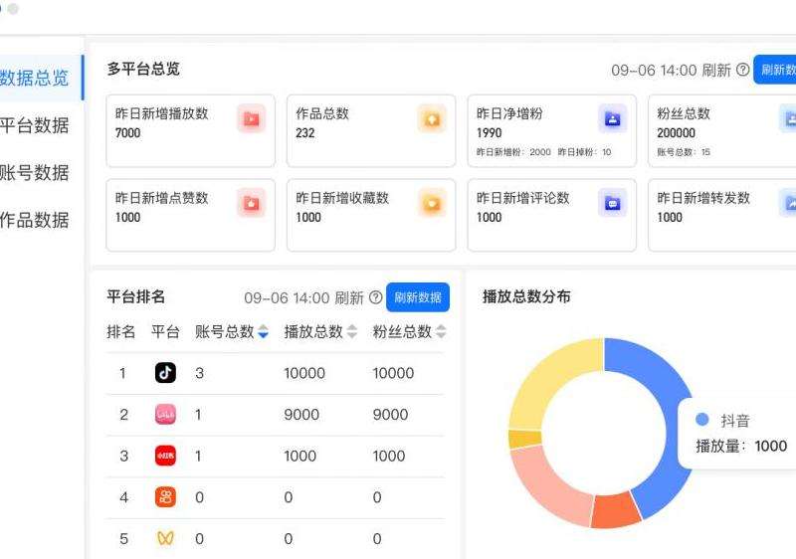796x559 pixels.
Task: Click help icon beside 多平台总览 refresh time
Action: pyautogui.click(x=742, y=71)
